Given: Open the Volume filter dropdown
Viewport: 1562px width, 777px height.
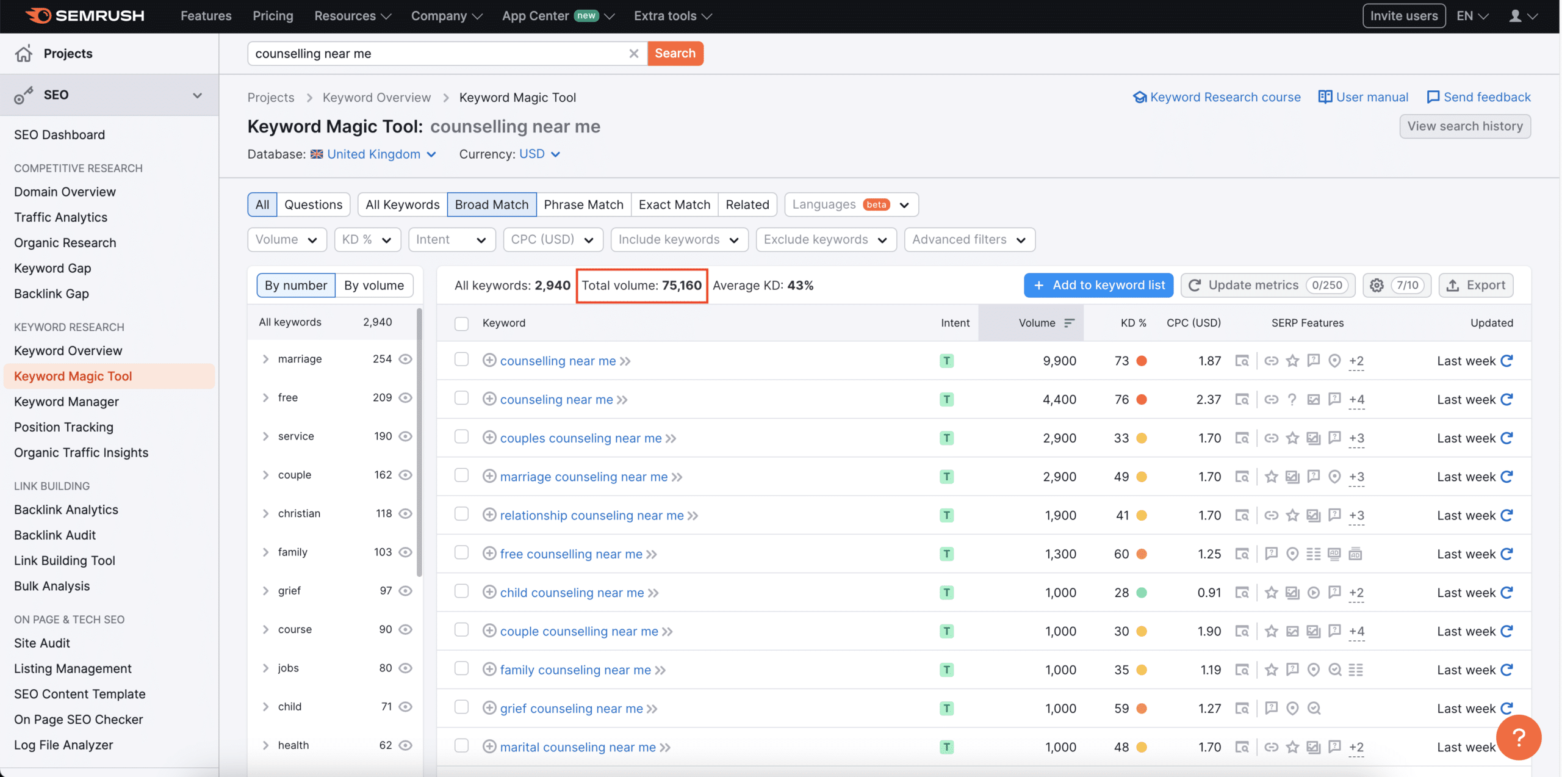Looking at the screenshot, I should 287,240.
